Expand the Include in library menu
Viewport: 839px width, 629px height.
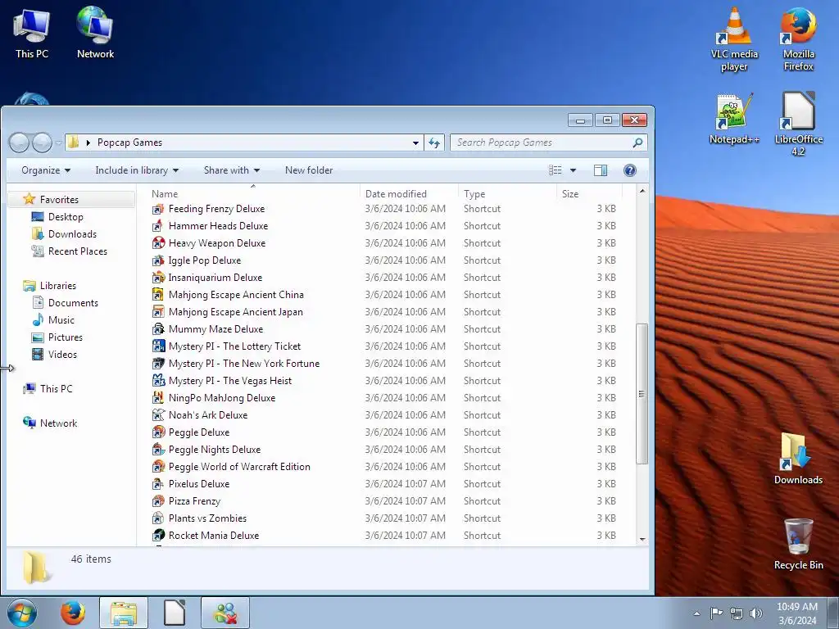pyautogui.click(x=137, y=170)
